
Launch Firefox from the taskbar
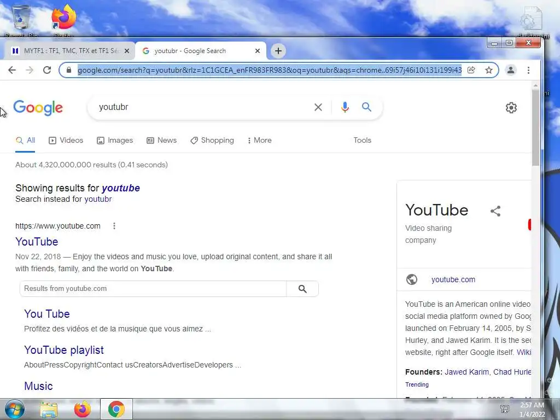tap(83, 410)
